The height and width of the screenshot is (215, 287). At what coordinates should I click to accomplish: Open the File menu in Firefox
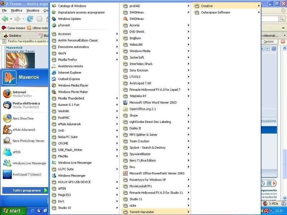coord(4,10)
